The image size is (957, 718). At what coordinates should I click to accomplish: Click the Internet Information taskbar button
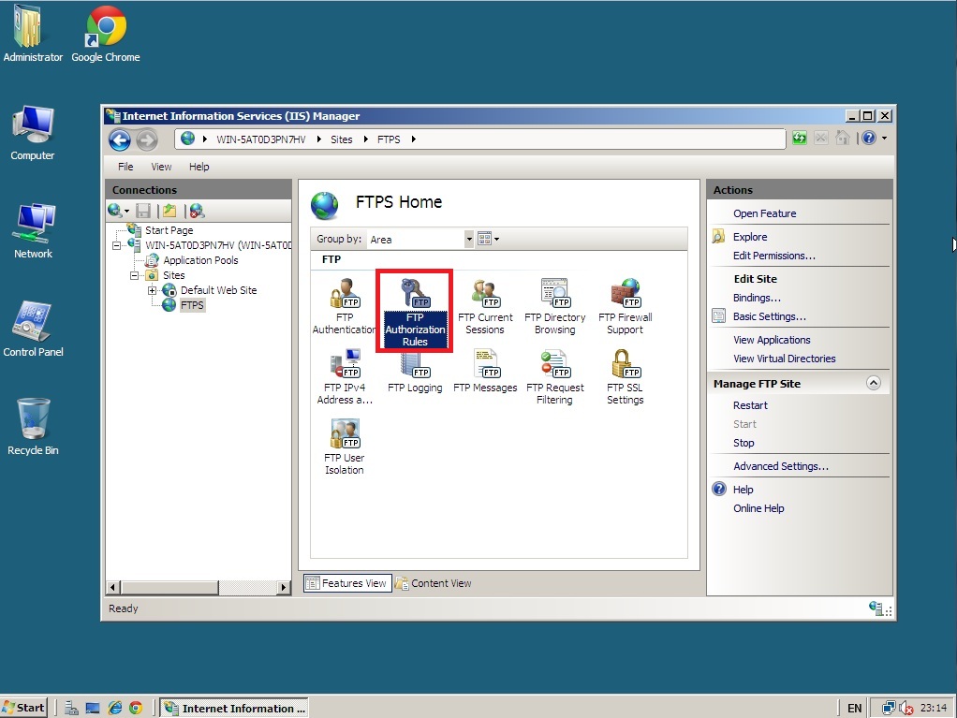click(234, 709)
